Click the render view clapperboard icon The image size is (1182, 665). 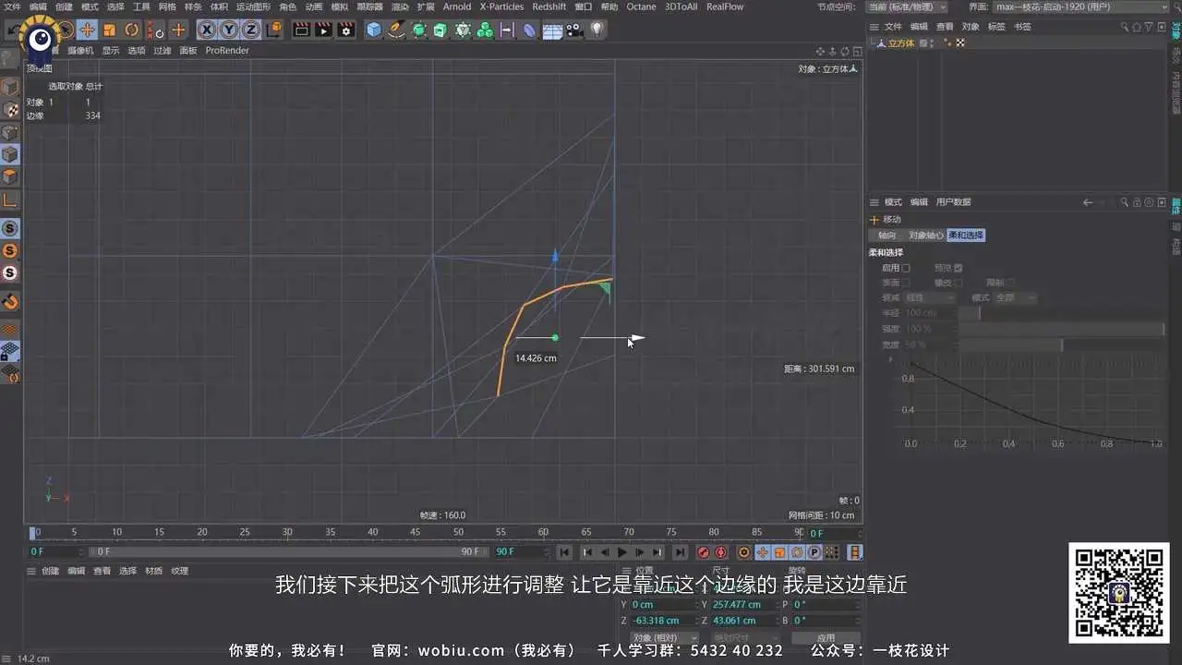coord(301,30)
